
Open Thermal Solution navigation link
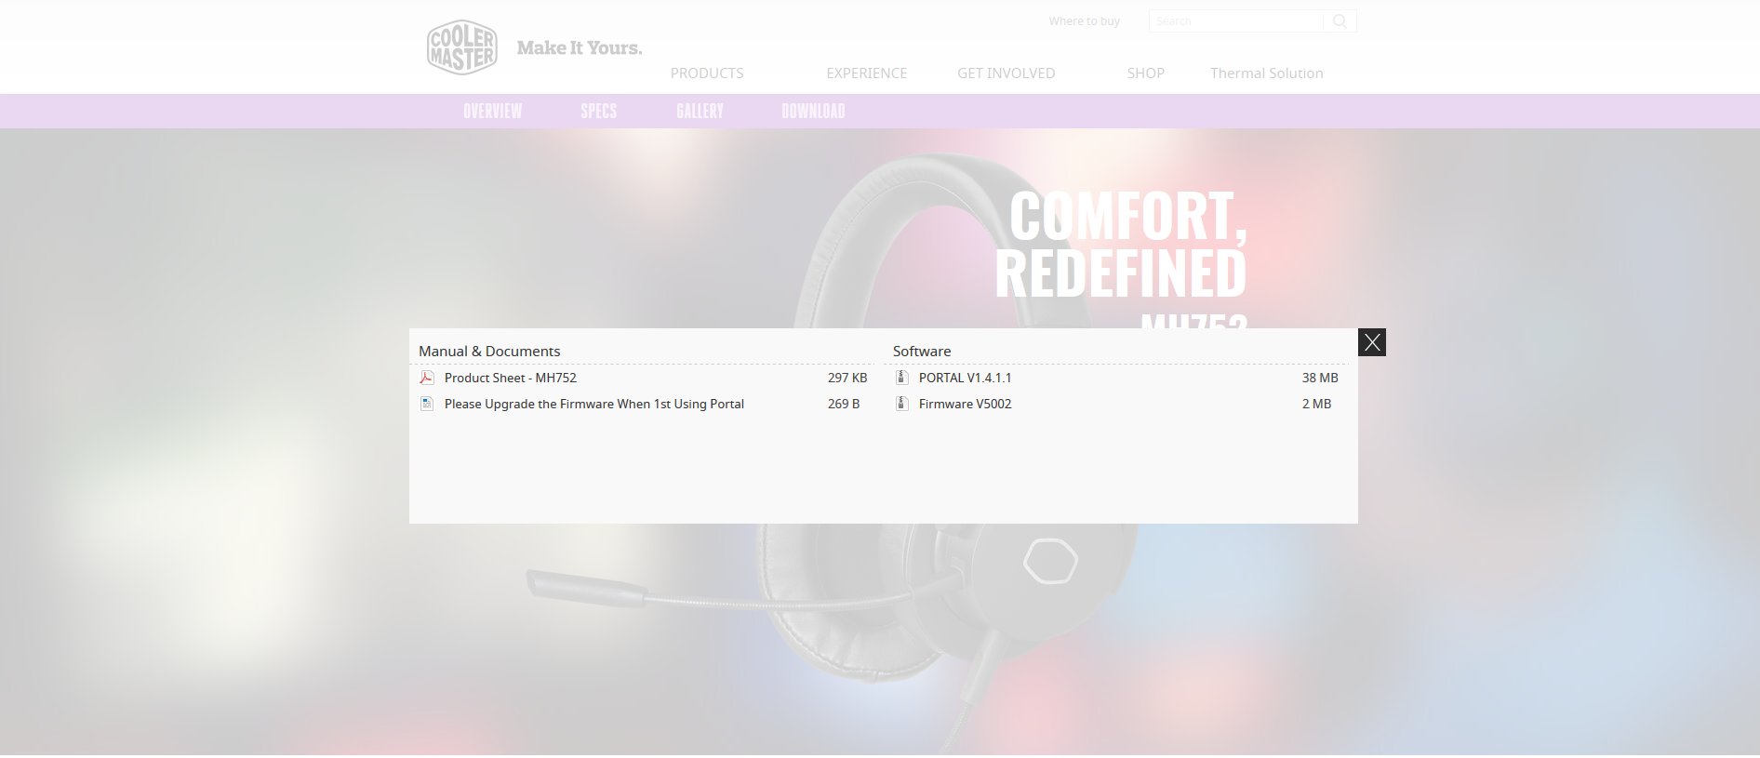(x=1266, y=73)
